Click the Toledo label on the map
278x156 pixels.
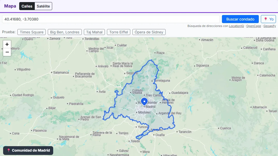[135, 141]
